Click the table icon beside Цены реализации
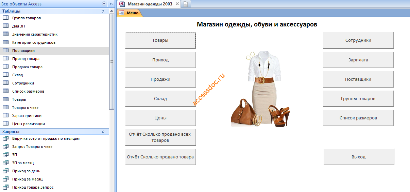The height and width of the screenshot is (192, 410). tap(6, 123)
